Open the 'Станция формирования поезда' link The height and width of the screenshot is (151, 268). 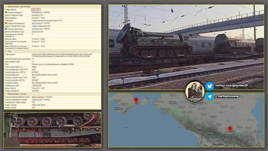click(x=38, y=97)
